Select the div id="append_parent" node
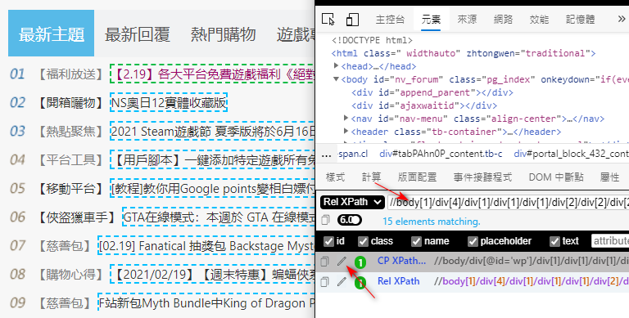 pyautogui.click(x=432, y=92)
